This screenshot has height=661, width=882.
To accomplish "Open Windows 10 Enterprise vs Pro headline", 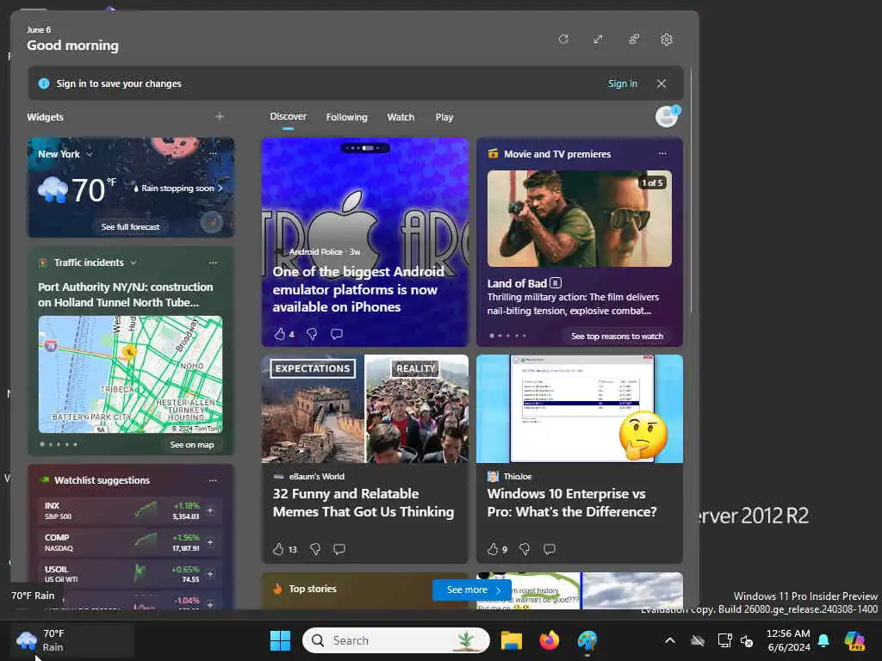I will pyautogui.click(x=572, y=503).
